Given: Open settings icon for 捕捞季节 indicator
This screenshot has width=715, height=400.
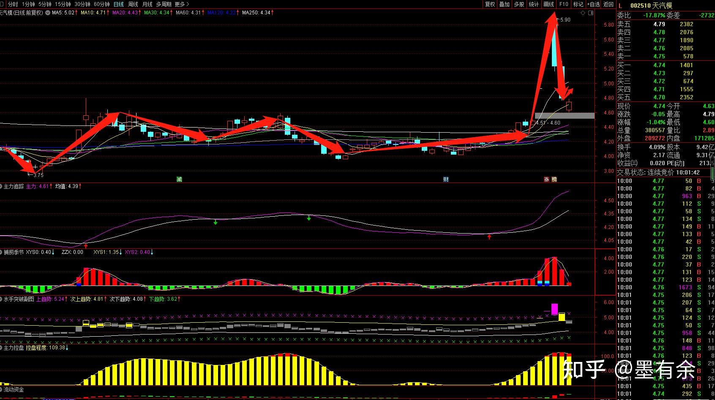Looking at the screenshot, I should coord(1,252).
